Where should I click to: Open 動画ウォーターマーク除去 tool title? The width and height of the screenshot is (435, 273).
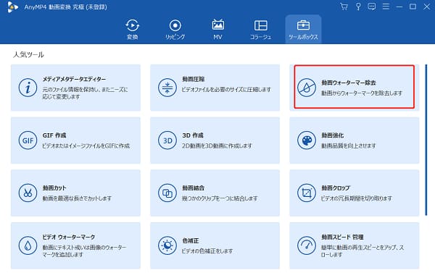click(x=349, y=83)
